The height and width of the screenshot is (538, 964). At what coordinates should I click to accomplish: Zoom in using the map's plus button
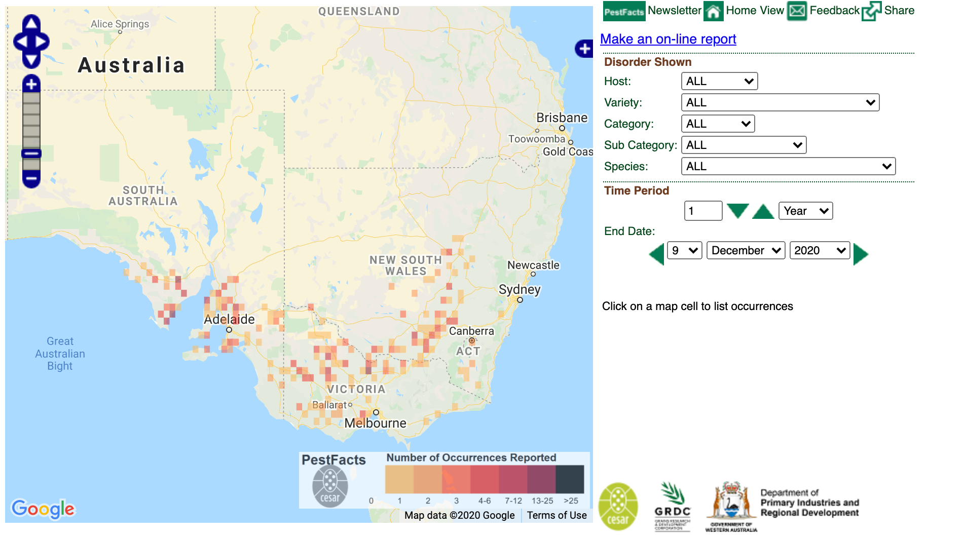coord(31,85)
